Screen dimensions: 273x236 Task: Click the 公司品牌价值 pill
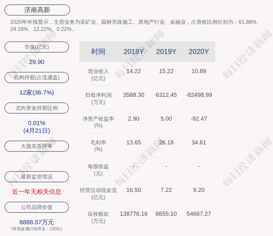click(37, 207)
